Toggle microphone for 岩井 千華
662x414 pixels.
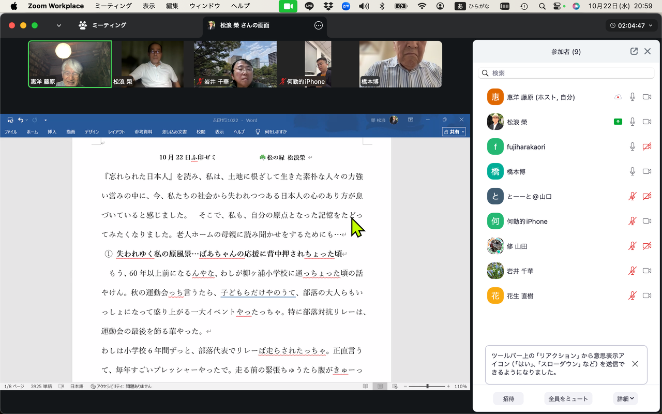point(632,271)
